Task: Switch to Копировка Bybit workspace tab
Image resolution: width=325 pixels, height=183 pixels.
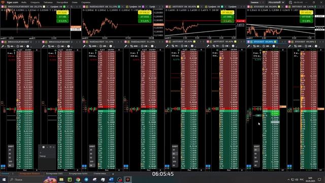Action: pyautogui.click(x=78, y=173)
